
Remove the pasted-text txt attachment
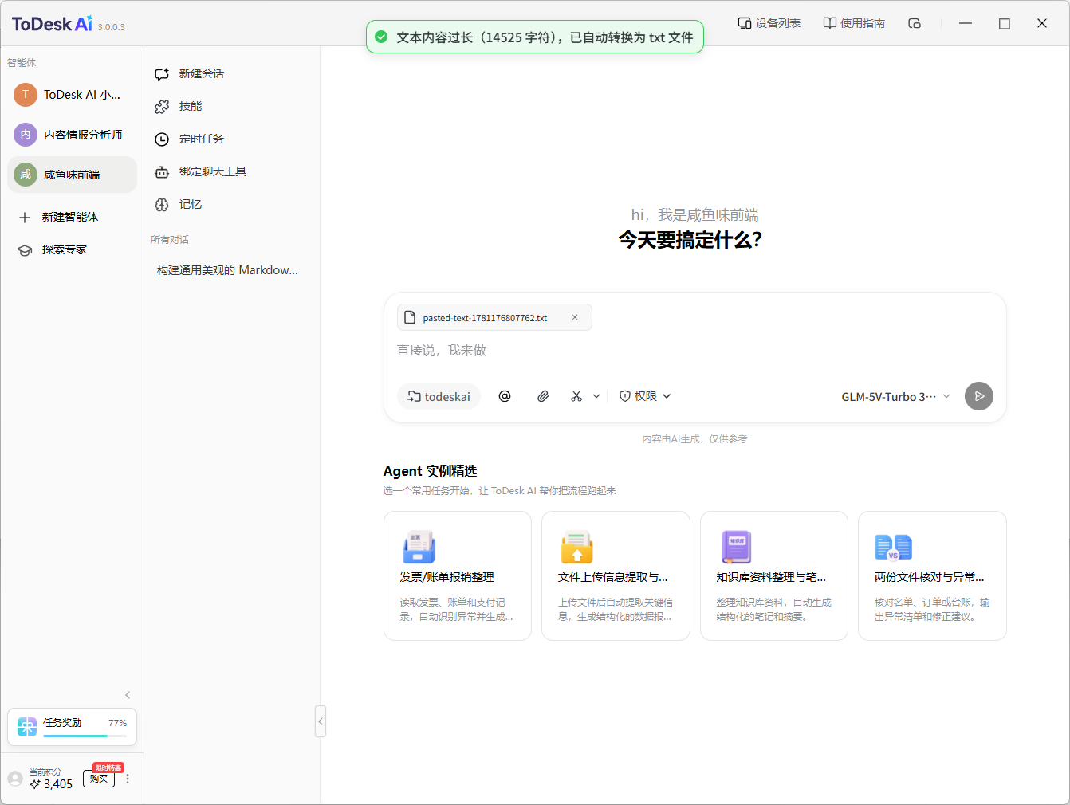pos(575,317)
